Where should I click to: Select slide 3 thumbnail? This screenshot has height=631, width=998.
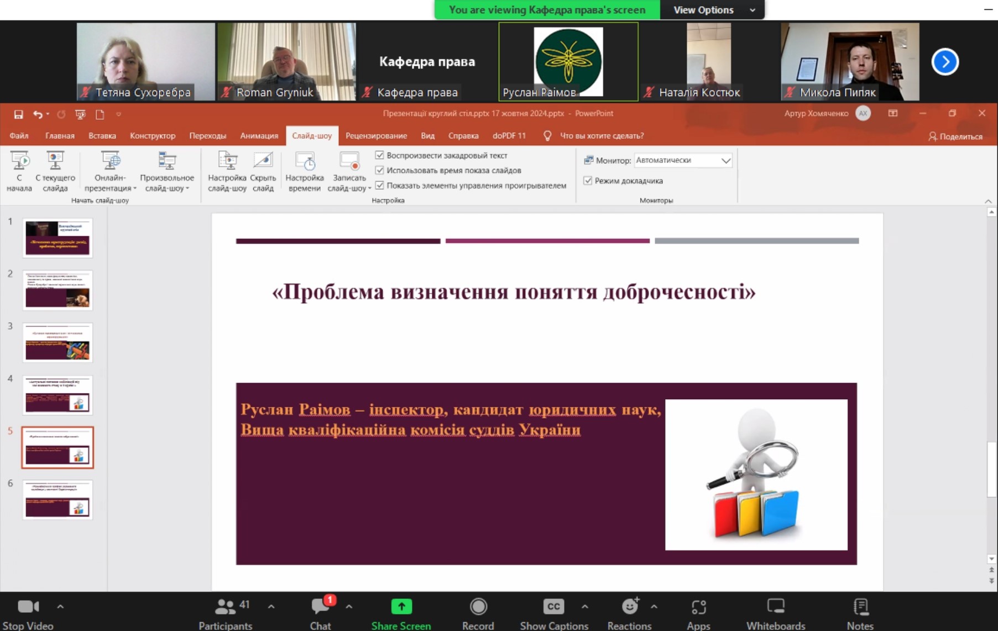(58, 342)
